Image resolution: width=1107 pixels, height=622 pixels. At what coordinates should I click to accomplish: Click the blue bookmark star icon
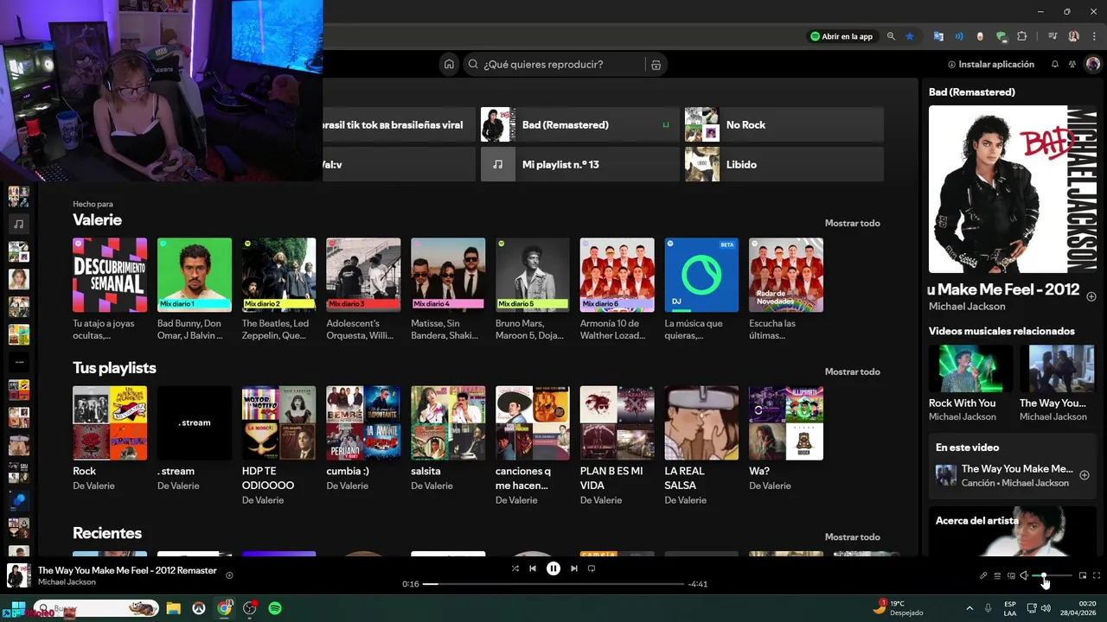click(x=910, y=36)
